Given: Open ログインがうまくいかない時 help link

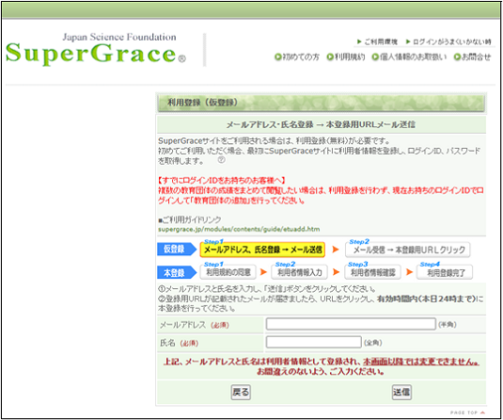Looking at the screenshot, I should point(452,41).
